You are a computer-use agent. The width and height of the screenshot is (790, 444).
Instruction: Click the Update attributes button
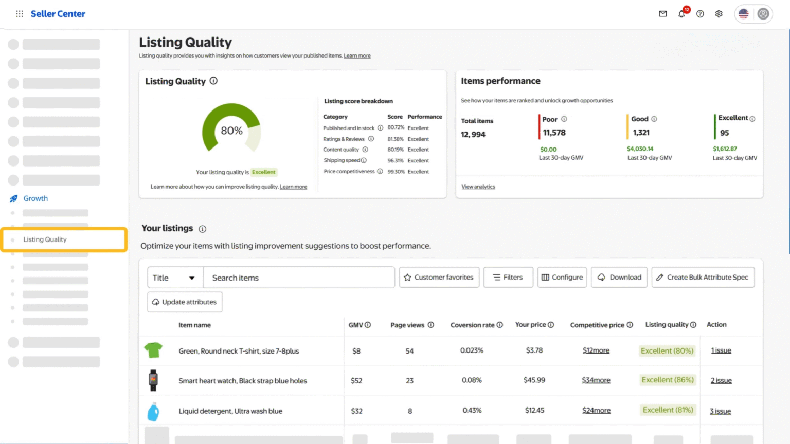click(184, 302)
